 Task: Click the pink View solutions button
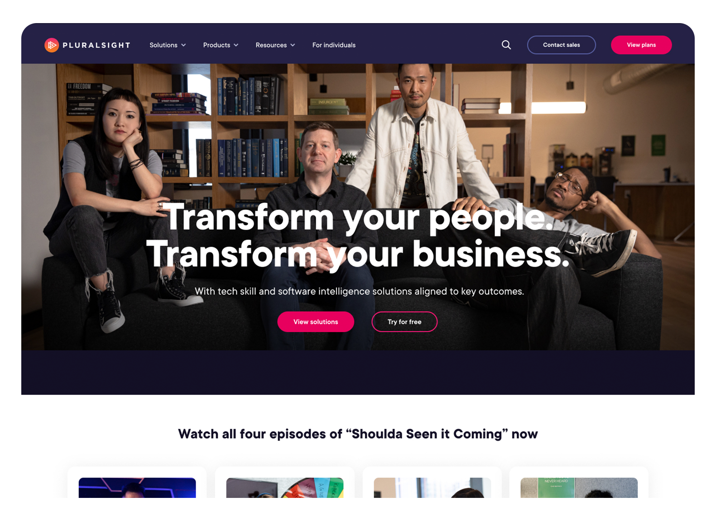pos(316,322)
